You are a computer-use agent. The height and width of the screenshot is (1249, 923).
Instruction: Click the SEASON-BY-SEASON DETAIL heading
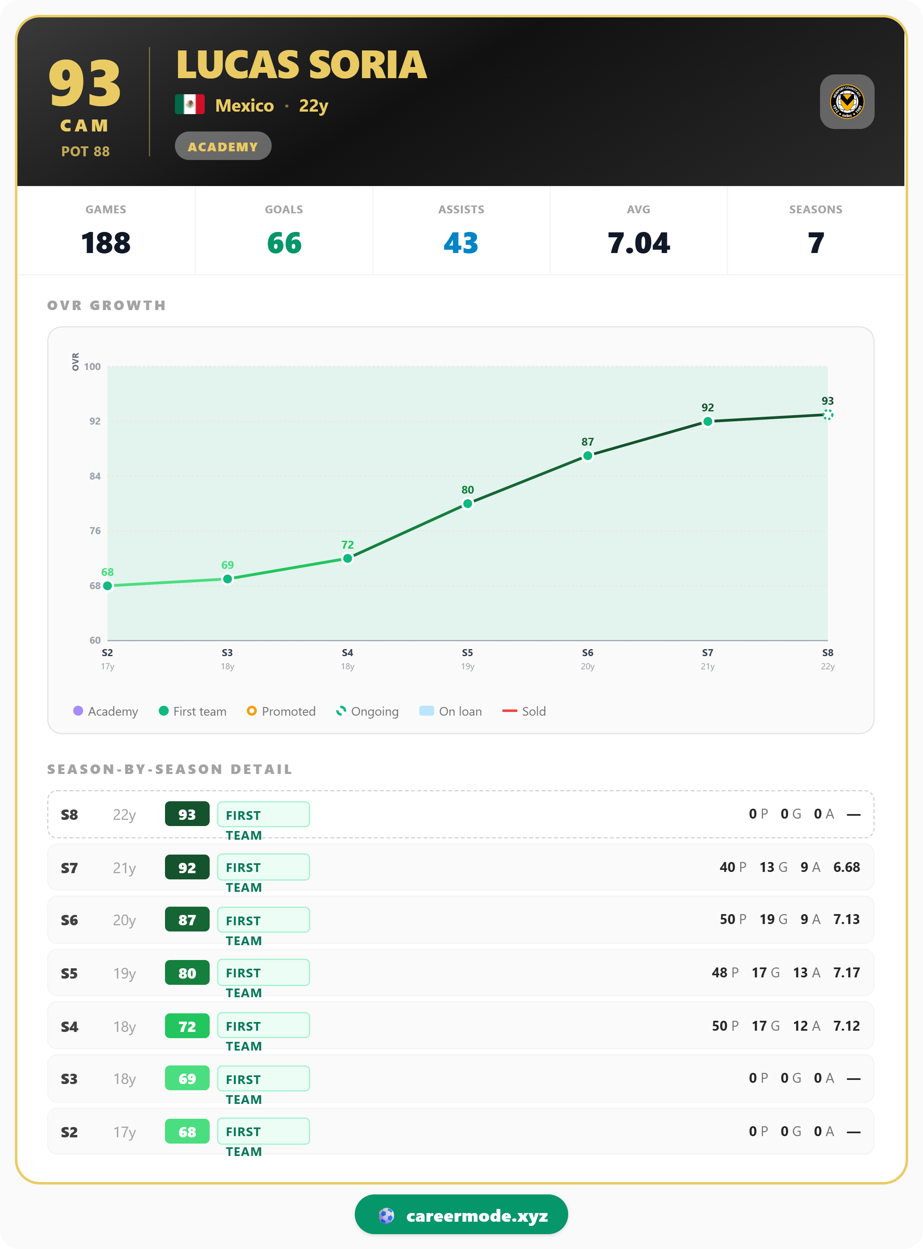[x=170, y=769]
